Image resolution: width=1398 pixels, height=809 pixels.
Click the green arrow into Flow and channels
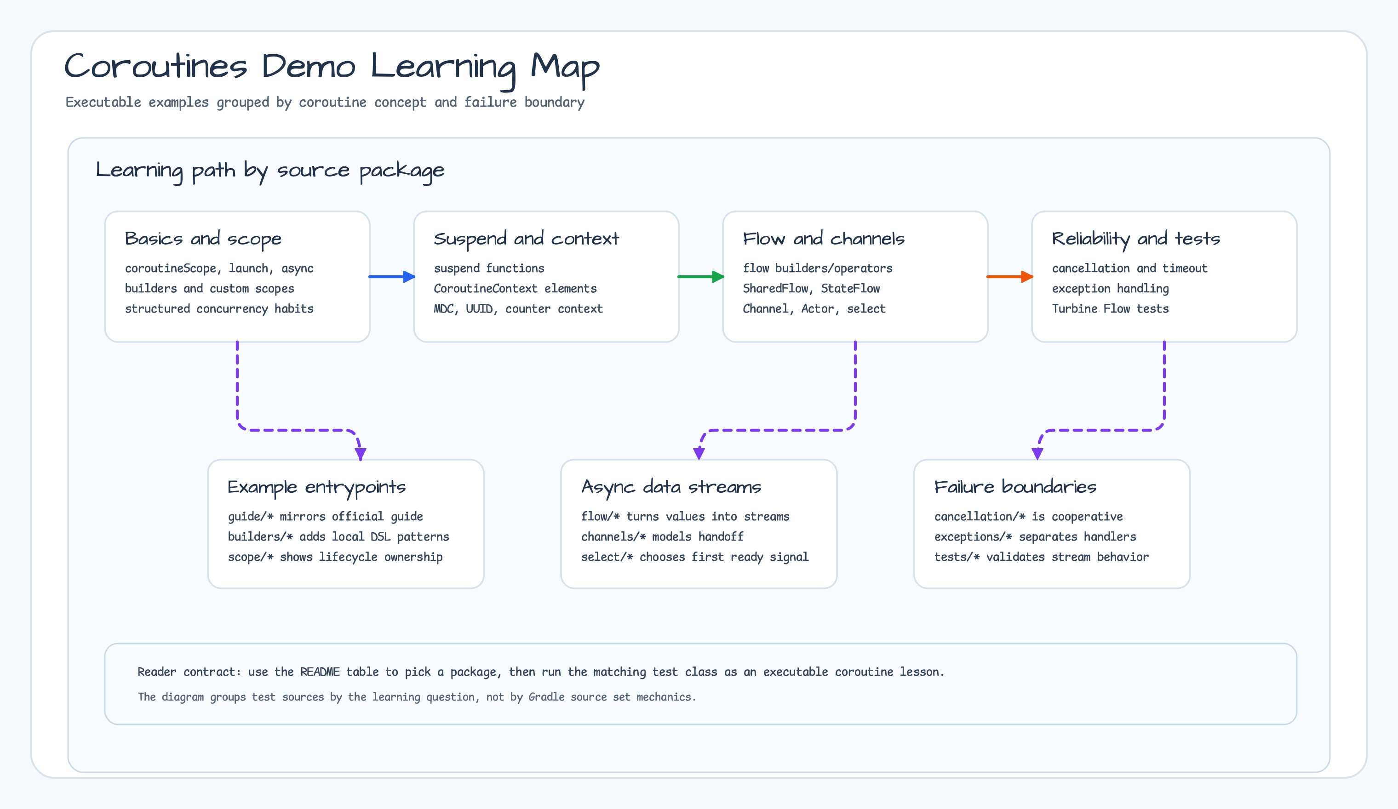[701, 277]
